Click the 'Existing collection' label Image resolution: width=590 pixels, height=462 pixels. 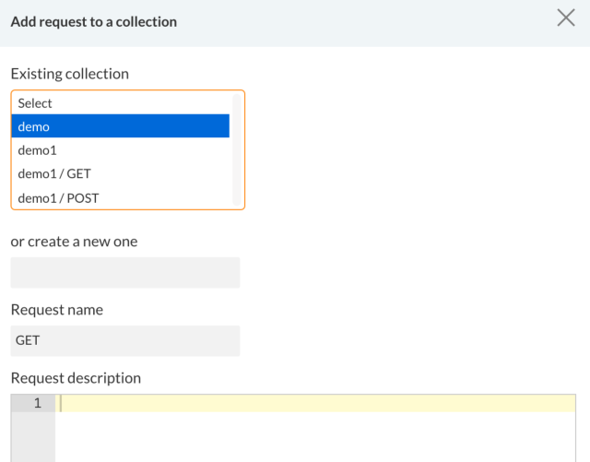click(70, 74)
